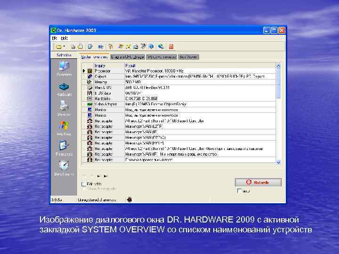Open the Resources section in the sidebar
The image size is (339, 254).
point(64,148)
